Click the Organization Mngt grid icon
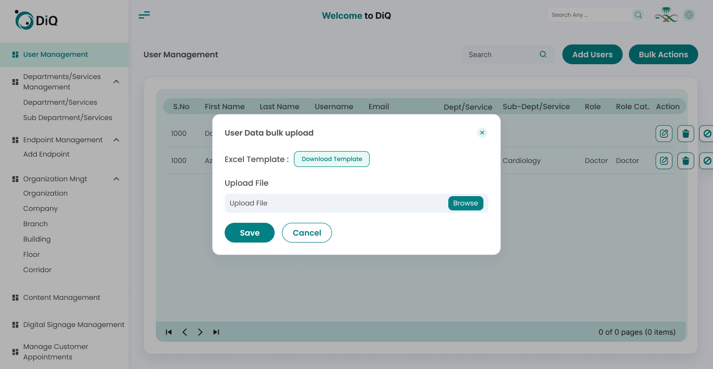The image size is (713, 369). click(x=15, y=179)
